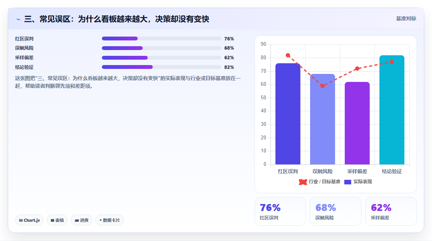Image resolution: width=432 pixels, height=241 pixels.
Task: Click the 62% value beside the progress bar
Action: (x=229, y=58)
